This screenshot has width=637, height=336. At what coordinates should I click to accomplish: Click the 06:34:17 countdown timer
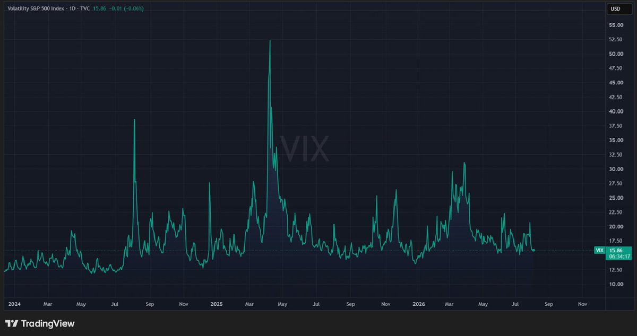619,256
